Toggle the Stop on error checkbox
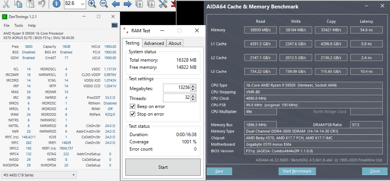 [x=133, y=114]
